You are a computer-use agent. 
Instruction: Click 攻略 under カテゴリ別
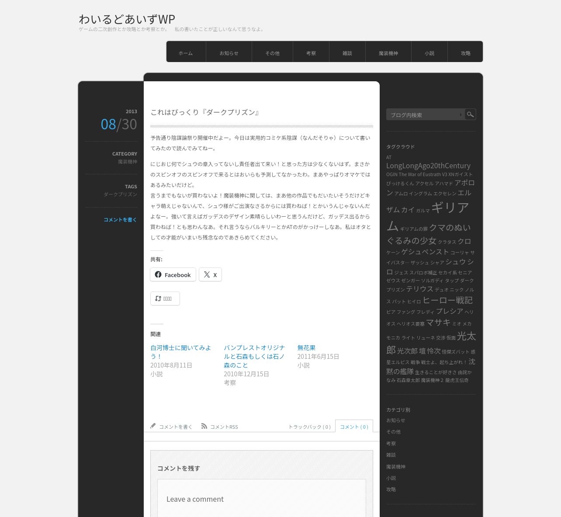tap(391, 489)
